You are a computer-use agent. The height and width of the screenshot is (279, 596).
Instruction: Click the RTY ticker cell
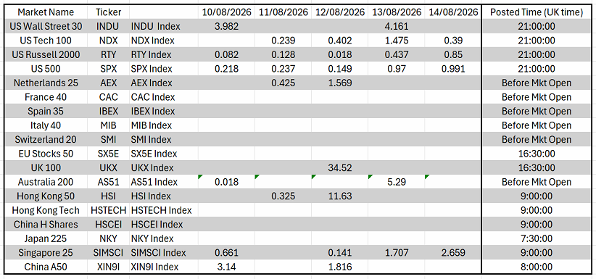tap(108, 55)
